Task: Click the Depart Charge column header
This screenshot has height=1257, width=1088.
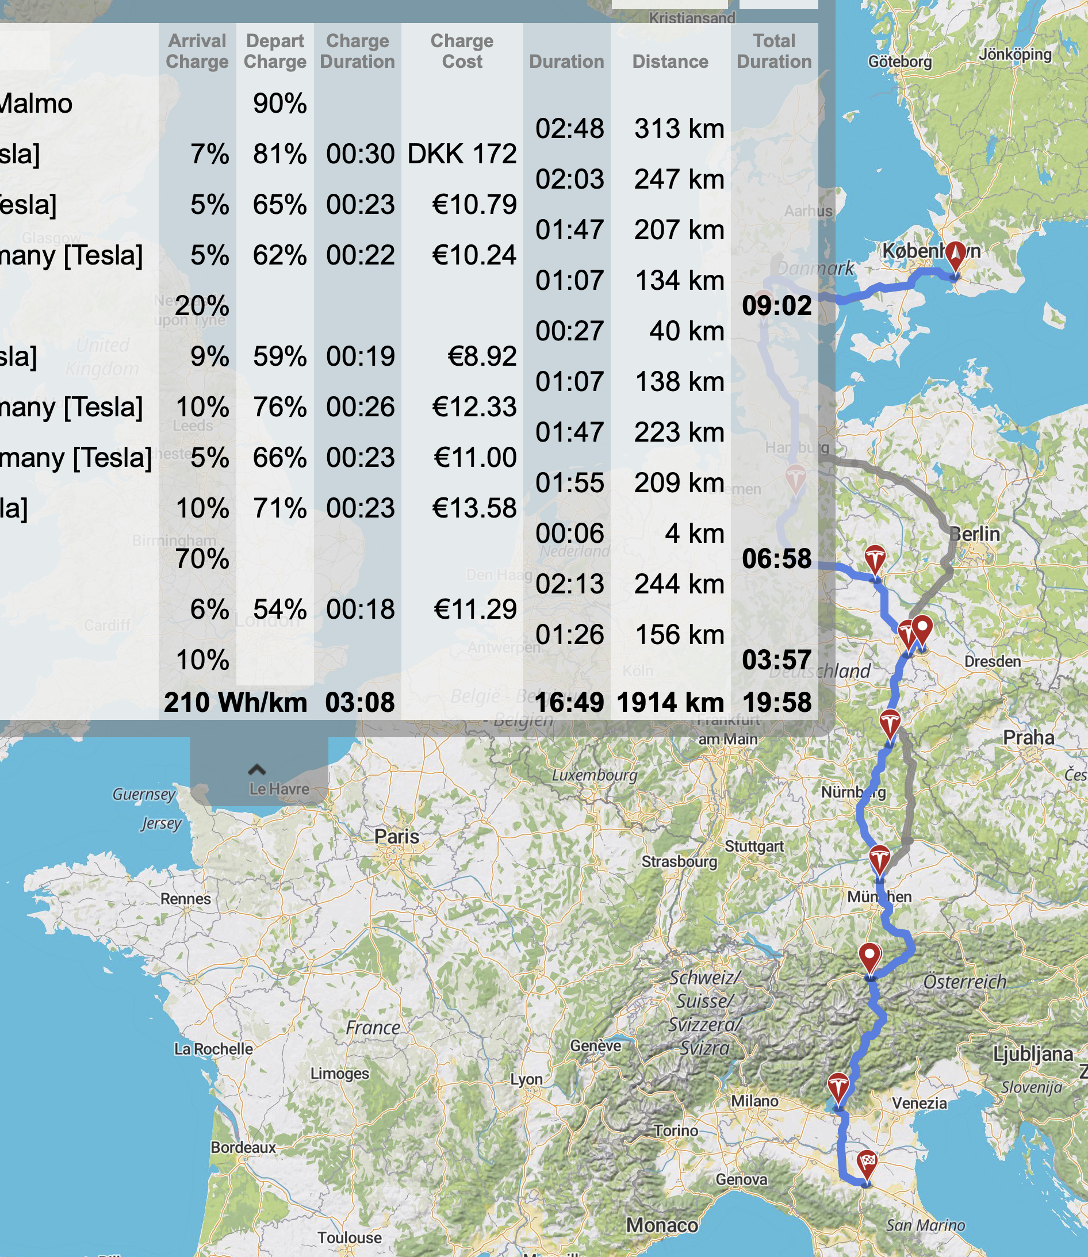Action: (x=275, y=51)
